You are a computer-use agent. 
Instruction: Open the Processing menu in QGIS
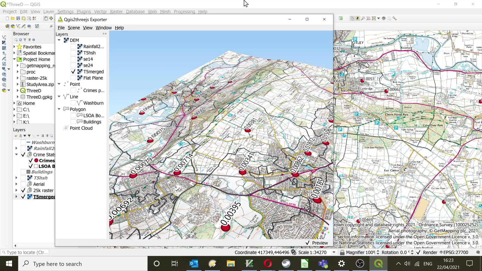(x=184, y=12)
